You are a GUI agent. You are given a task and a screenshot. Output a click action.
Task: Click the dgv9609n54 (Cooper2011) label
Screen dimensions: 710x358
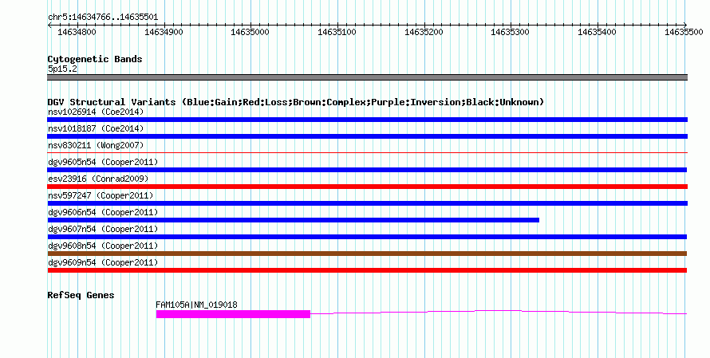click(103, 262)
